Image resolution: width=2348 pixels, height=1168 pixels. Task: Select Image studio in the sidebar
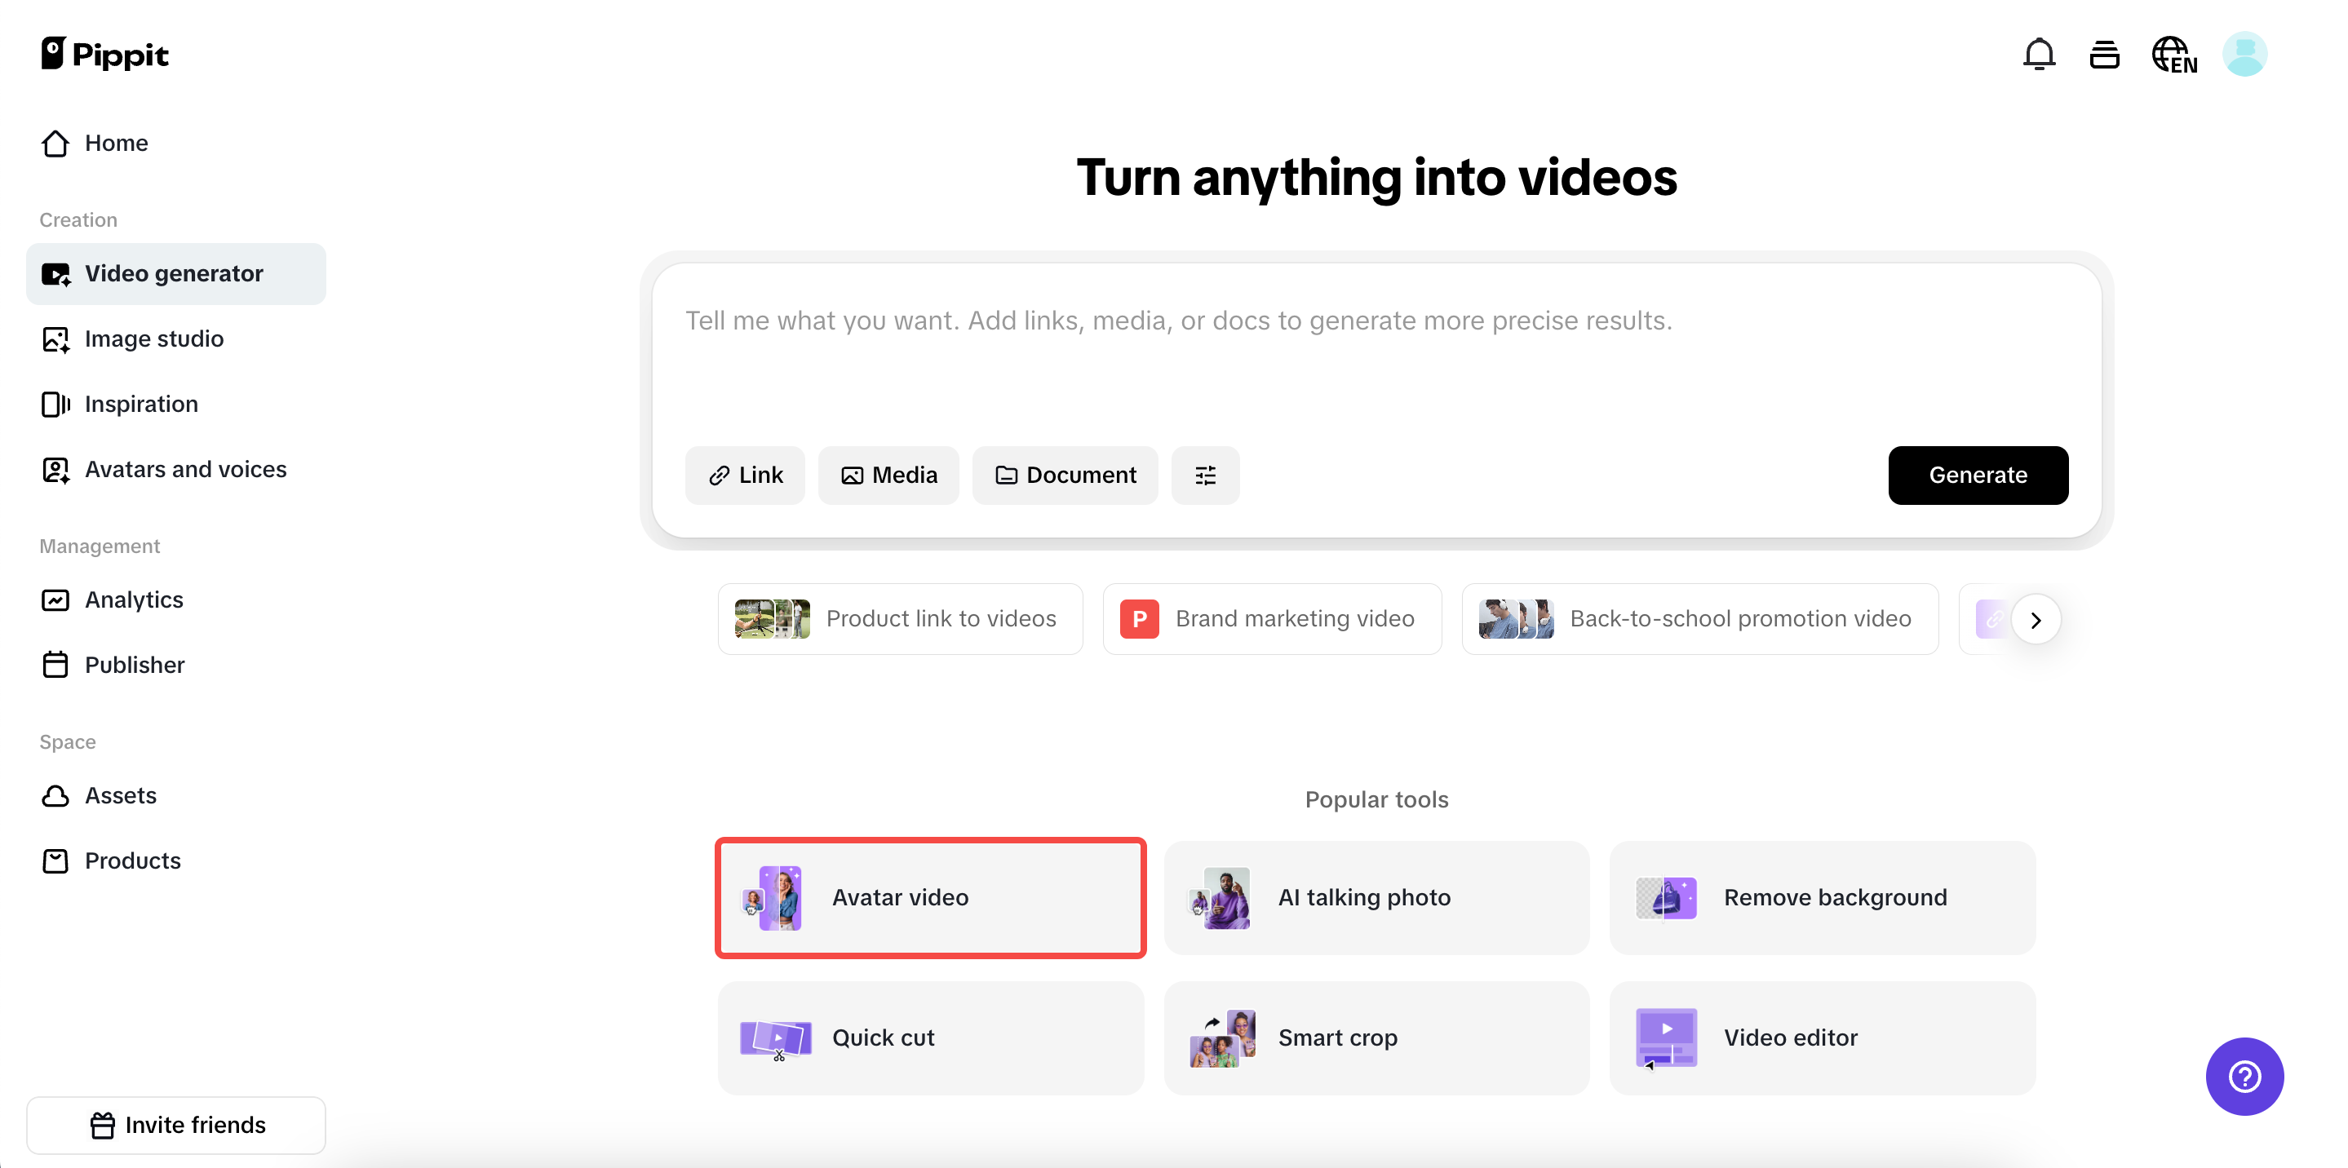coord(154,338)
